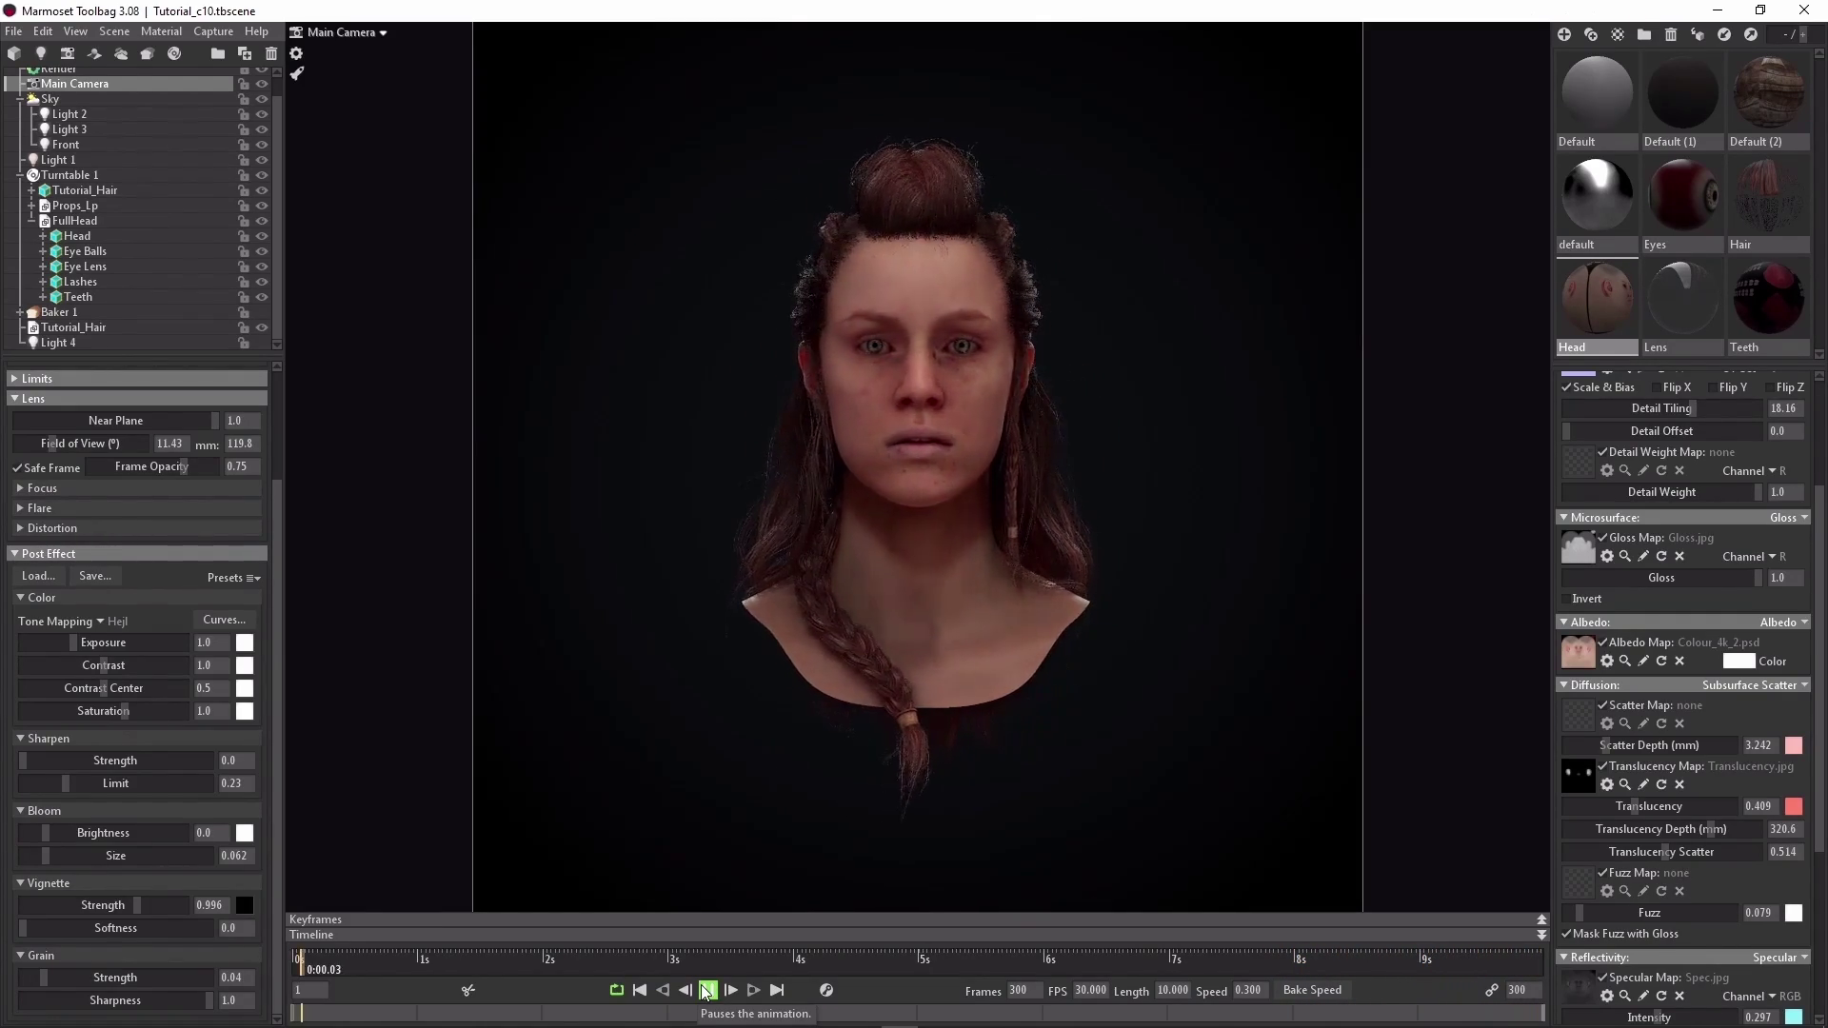The height and width of the screenshot is (1028, 1828).
Task: Create a new material with plus icon
Action: point(1564,34)
